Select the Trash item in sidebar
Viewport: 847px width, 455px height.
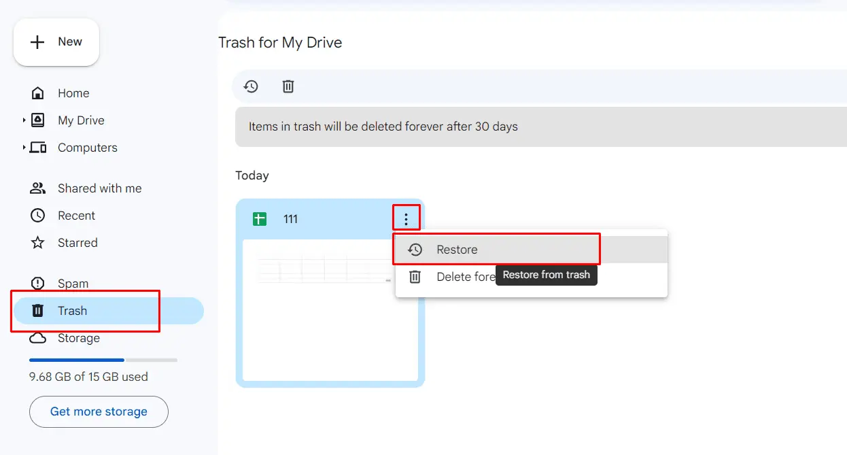pos(71,311)
